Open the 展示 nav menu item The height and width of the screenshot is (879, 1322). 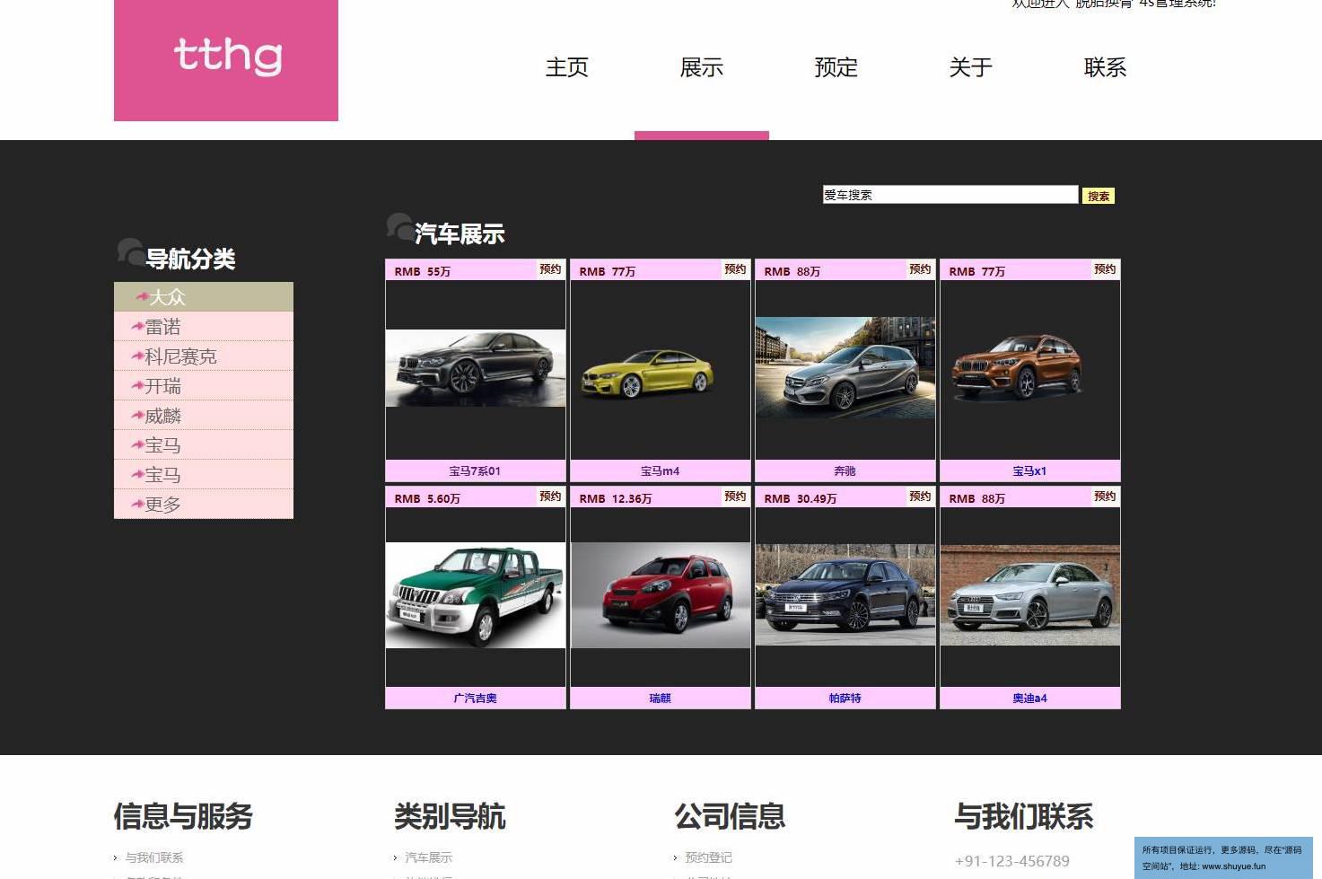pyautogui.click(x=702, y=67)
